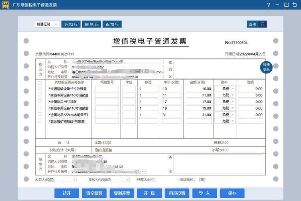Image resolution: width=301 pixels, height=201 pixels.
Task: Click the yellow 票 app logo
Action: (5, 5)
